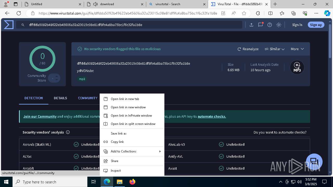
Task: Click the file hash text
Action: click(133, 63)
